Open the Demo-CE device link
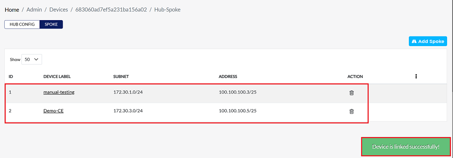This screenshot has height=158, width=453. pyautogui.click(x=53, y=111)
